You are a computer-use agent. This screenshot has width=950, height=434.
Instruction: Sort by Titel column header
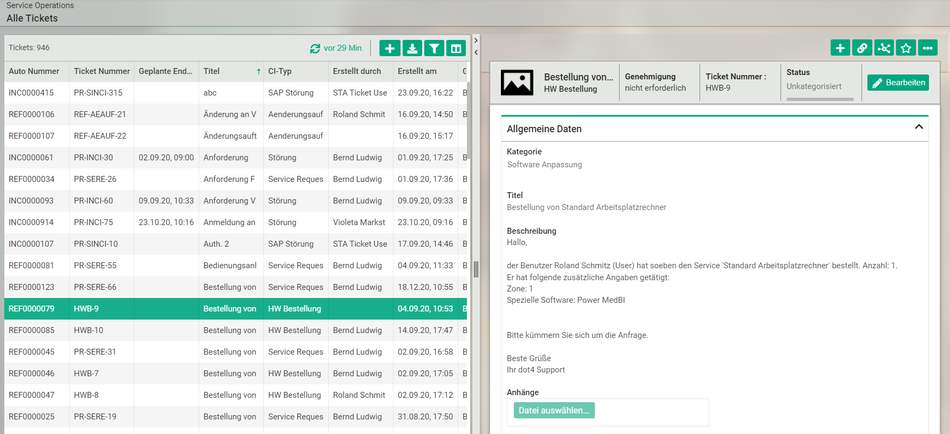pyautogui.click(x=231, y=71)
